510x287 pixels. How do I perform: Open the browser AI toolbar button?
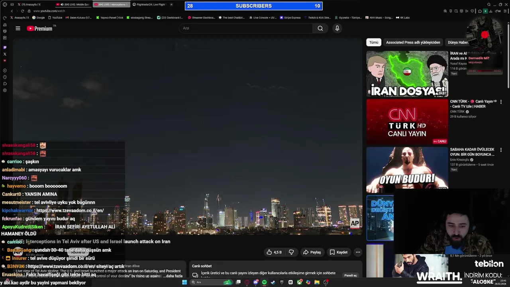pos(498,11)
